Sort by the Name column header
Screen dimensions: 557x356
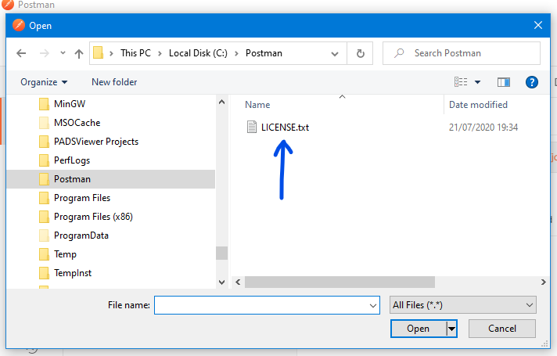tap(257, 105)
